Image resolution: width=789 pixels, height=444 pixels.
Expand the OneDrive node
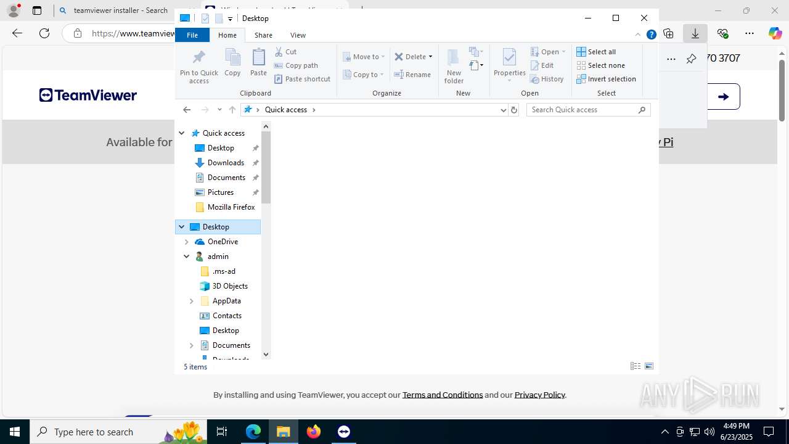187,242
